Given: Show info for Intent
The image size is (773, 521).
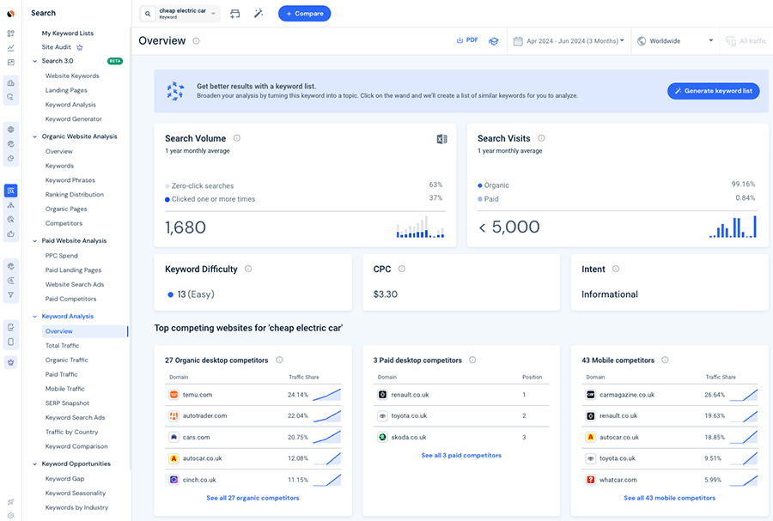Looking at the screenshot, I should pos(616,269).
